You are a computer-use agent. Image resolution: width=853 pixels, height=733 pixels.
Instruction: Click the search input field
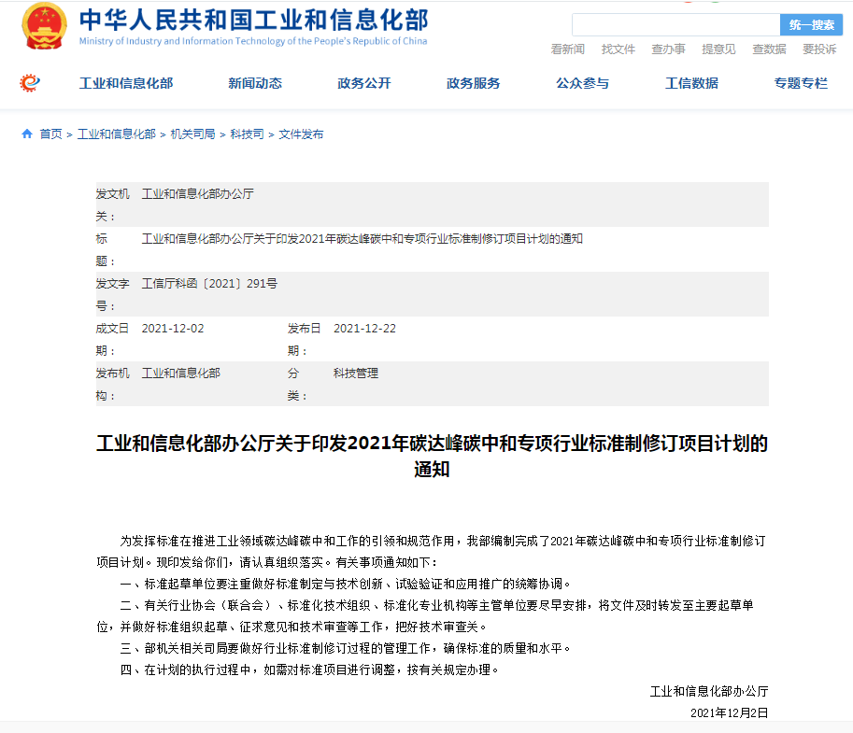(x=675, y=25)
